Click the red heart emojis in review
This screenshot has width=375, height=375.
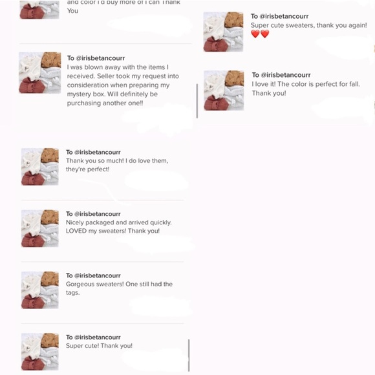pos(260,34)
